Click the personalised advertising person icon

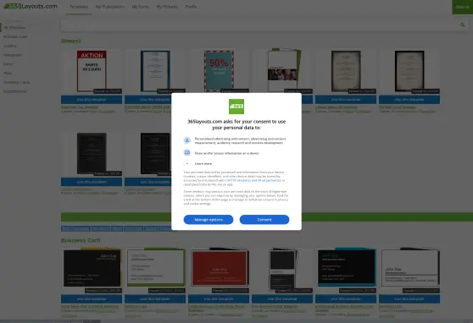click(187, 140)
